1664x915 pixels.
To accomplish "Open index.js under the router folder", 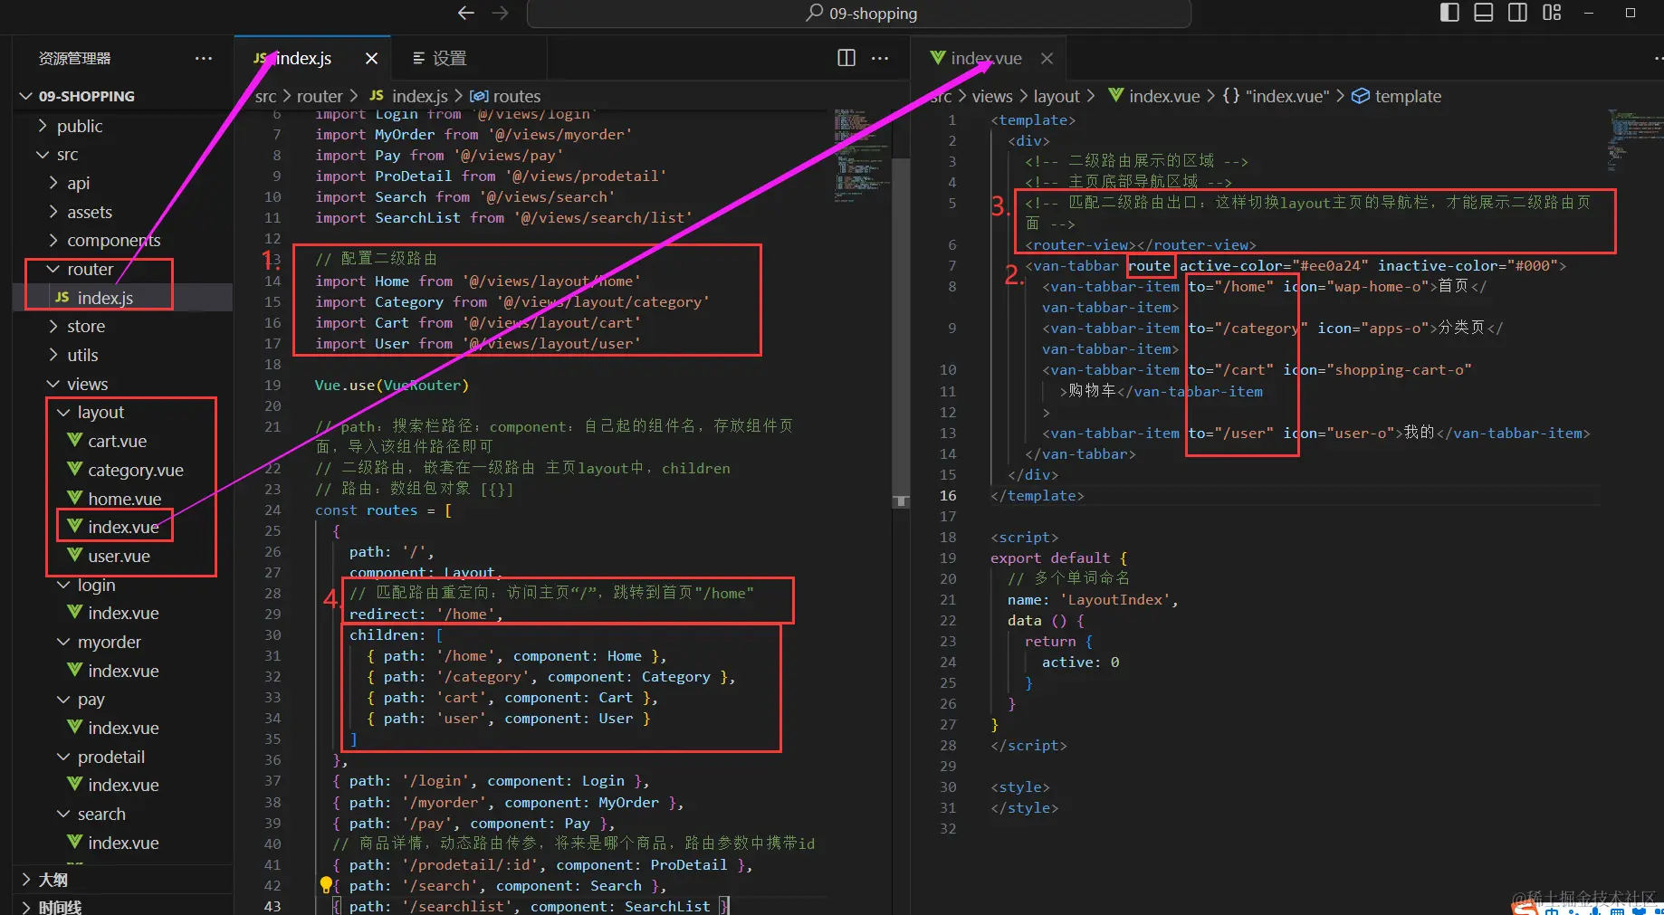I will 105,298.
